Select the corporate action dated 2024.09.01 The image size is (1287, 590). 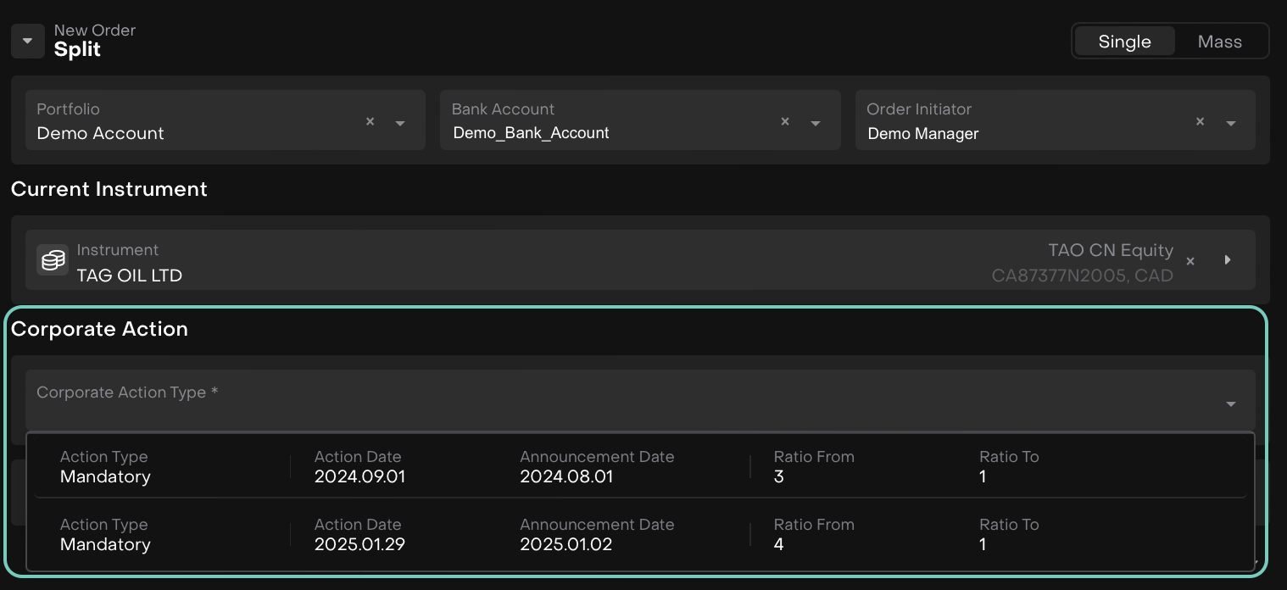359,467
